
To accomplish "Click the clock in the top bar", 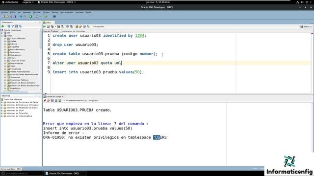I will coord(158,2).
